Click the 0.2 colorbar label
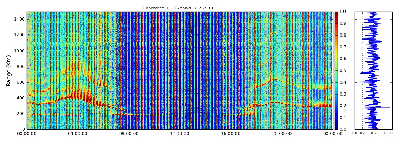This screenshot has width=401, height=142. (x=342, y=106)
